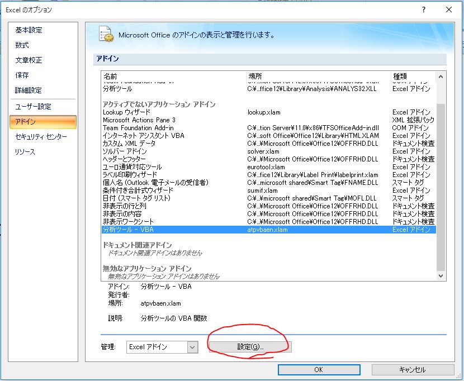
Task: Click the 設定(G)... button
Action: coord(250,347)
